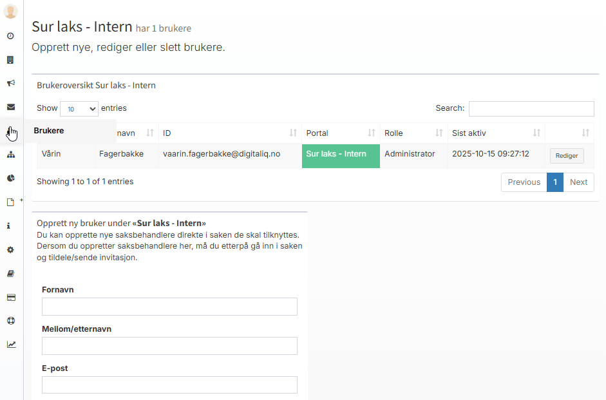Screen dimensions: 606x400
Task: Open the envelope messages icon
Action: point(10,107)
